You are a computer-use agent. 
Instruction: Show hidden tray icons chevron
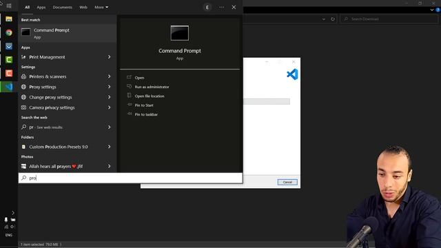(x=13, y=213)
